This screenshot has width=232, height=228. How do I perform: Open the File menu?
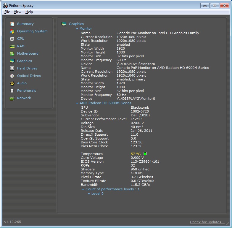pos(7,12)
